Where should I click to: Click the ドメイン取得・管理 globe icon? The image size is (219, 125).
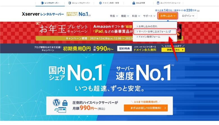[x=100, y=3]
